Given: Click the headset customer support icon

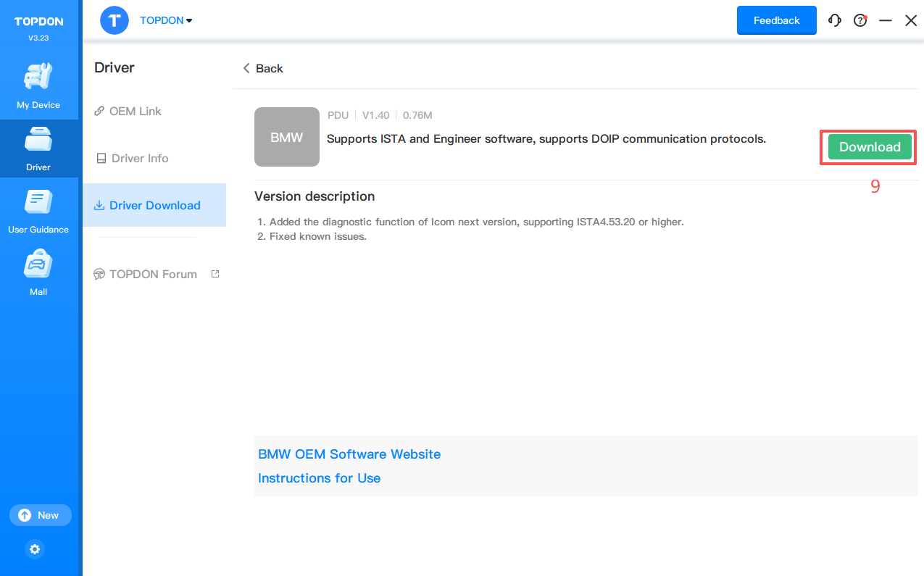Looking at the screenshot, I should (835, 20).
